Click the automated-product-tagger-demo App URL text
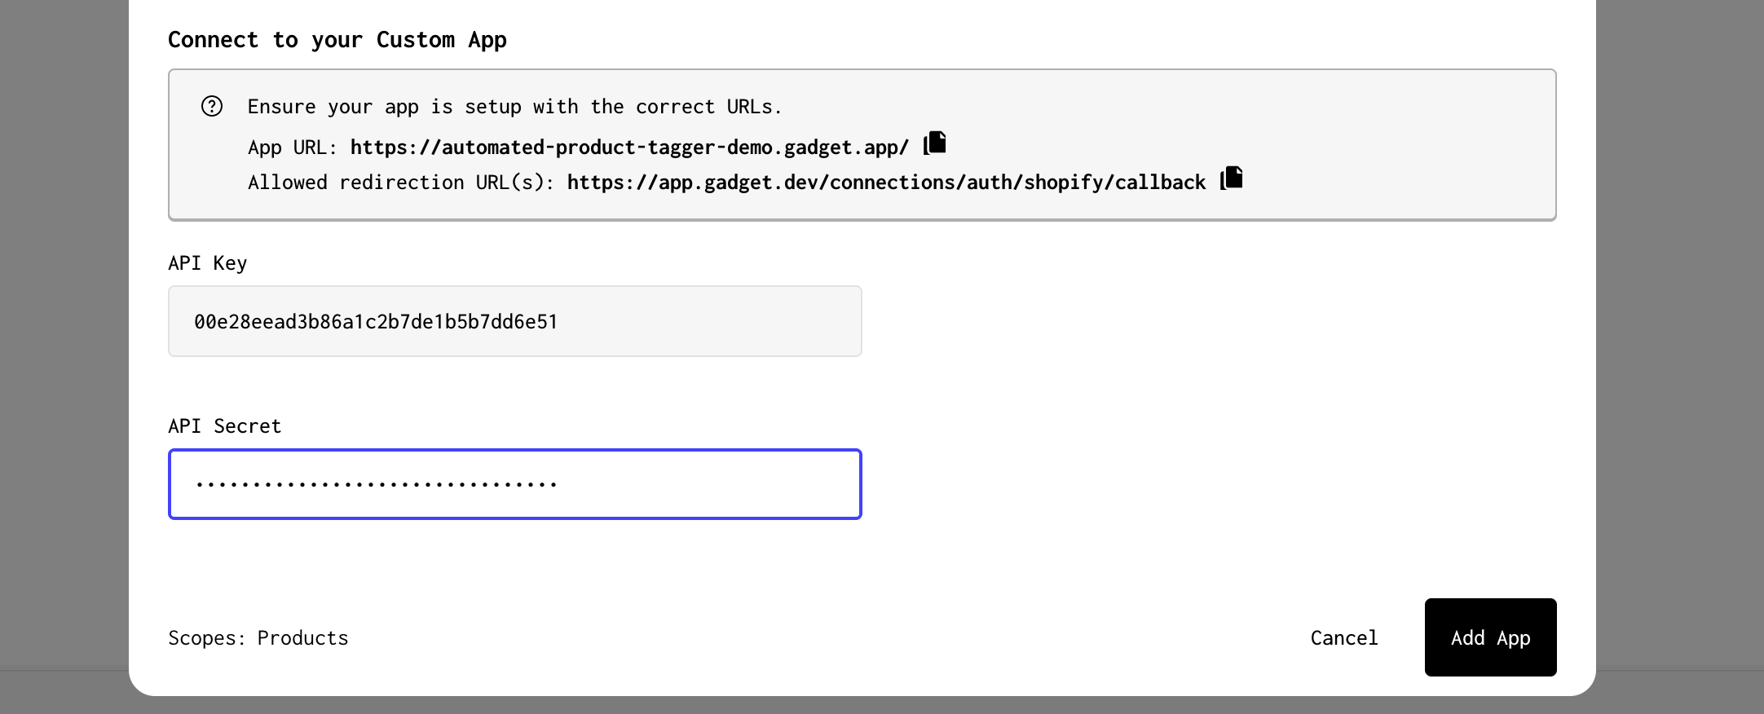 coord(629,148)
